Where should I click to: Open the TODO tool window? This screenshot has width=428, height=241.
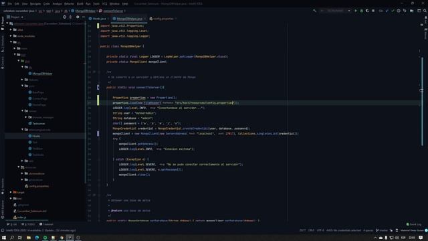tap(28, 224)
